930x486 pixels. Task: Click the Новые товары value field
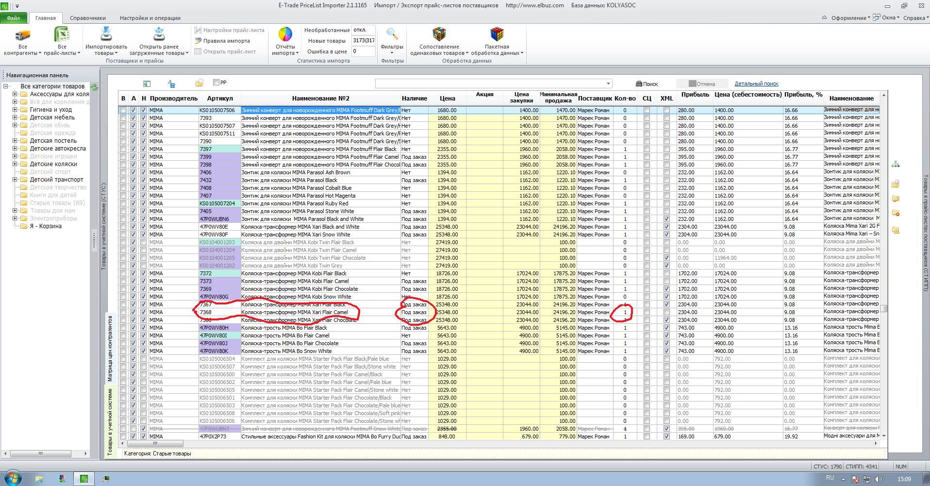point(364,41)
